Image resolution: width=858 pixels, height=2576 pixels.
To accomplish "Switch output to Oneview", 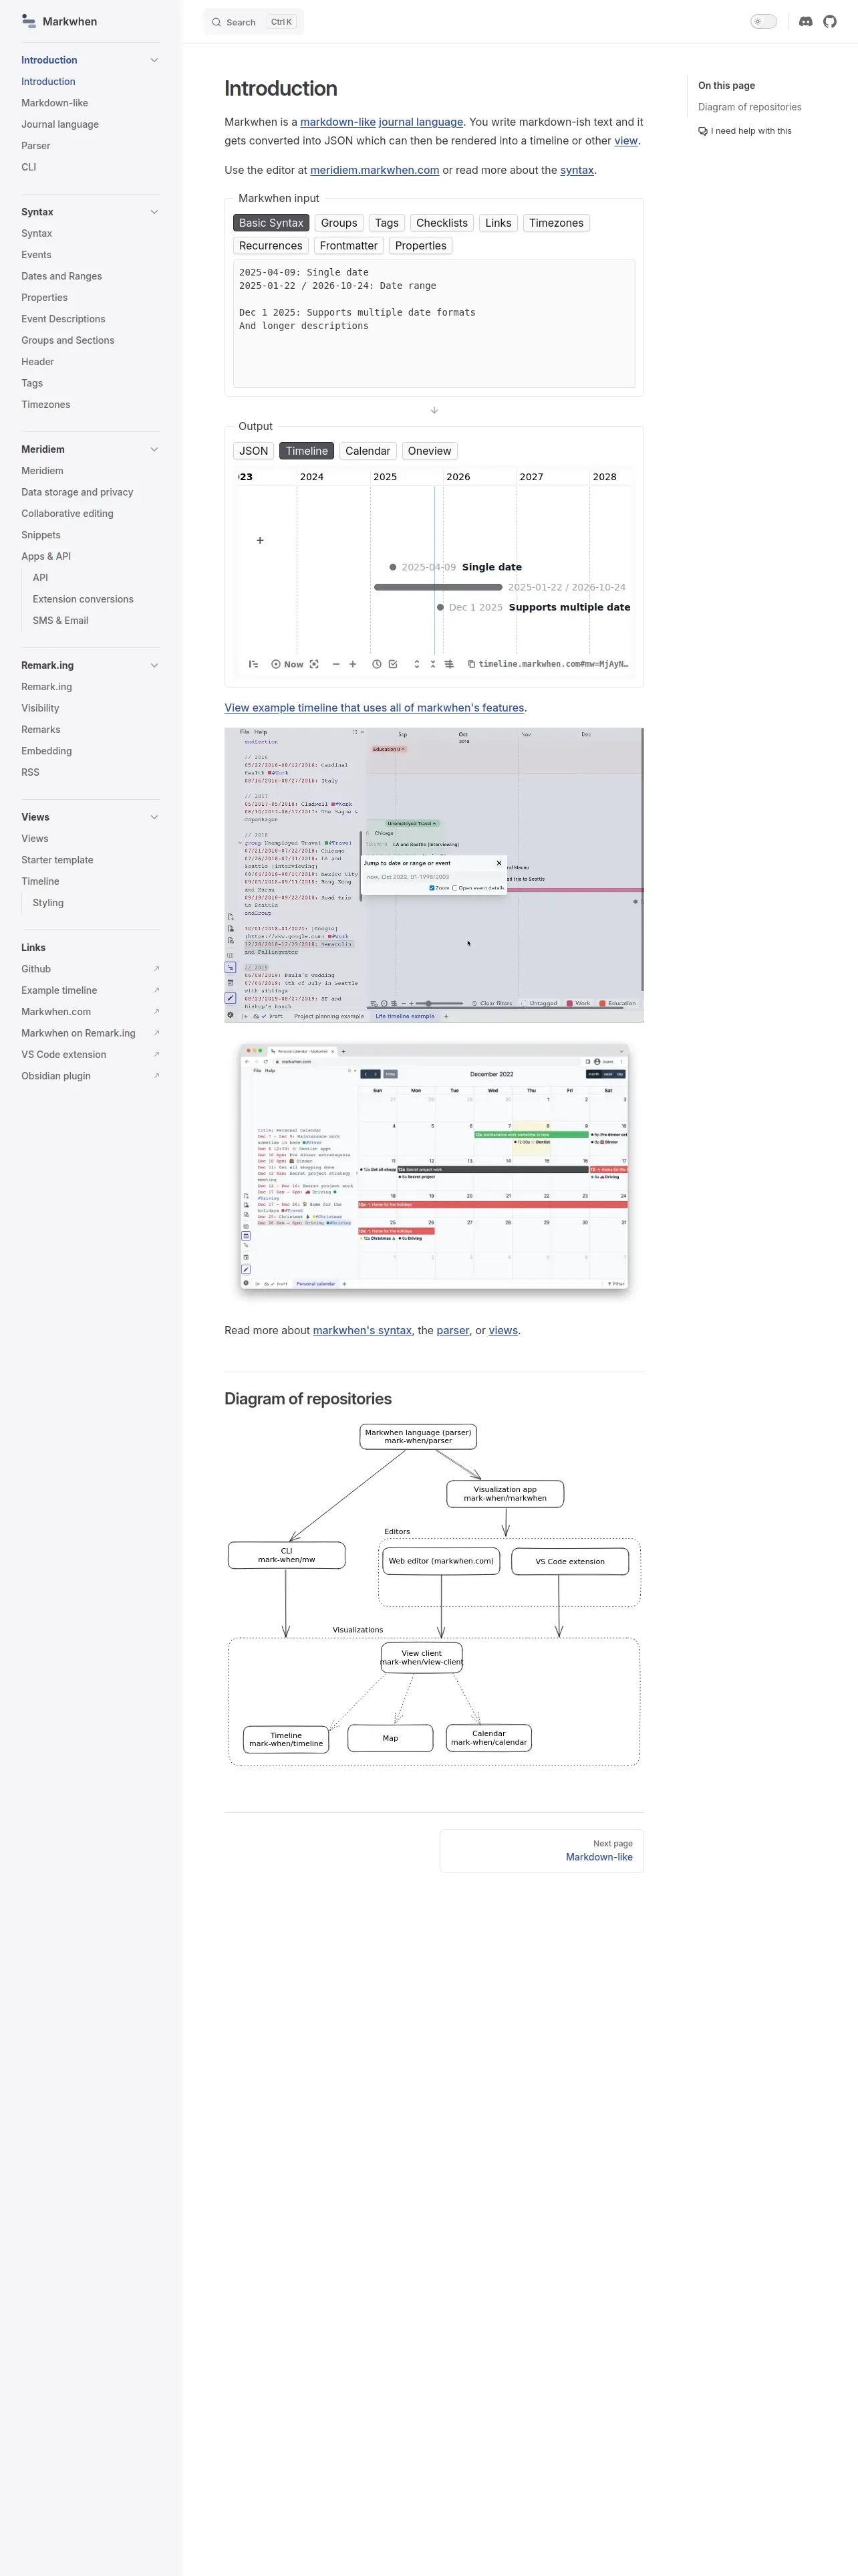I will tap(430, 451).
